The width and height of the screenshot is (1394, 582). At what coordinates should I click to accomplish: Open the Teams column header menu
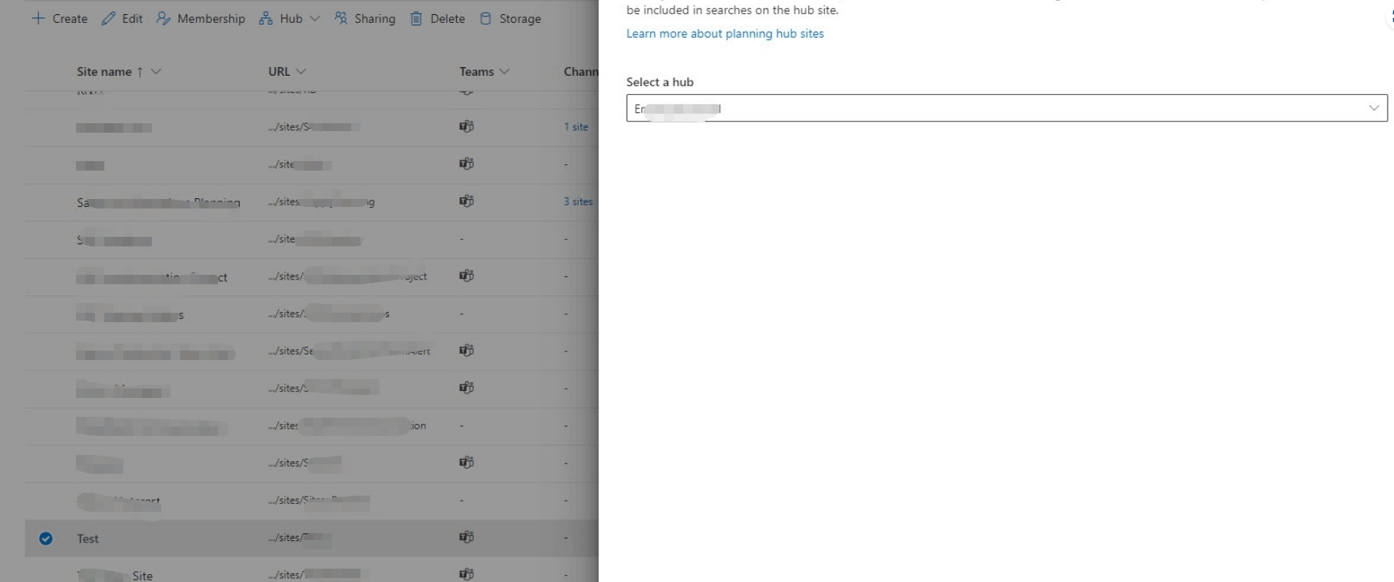pos(485,71)
